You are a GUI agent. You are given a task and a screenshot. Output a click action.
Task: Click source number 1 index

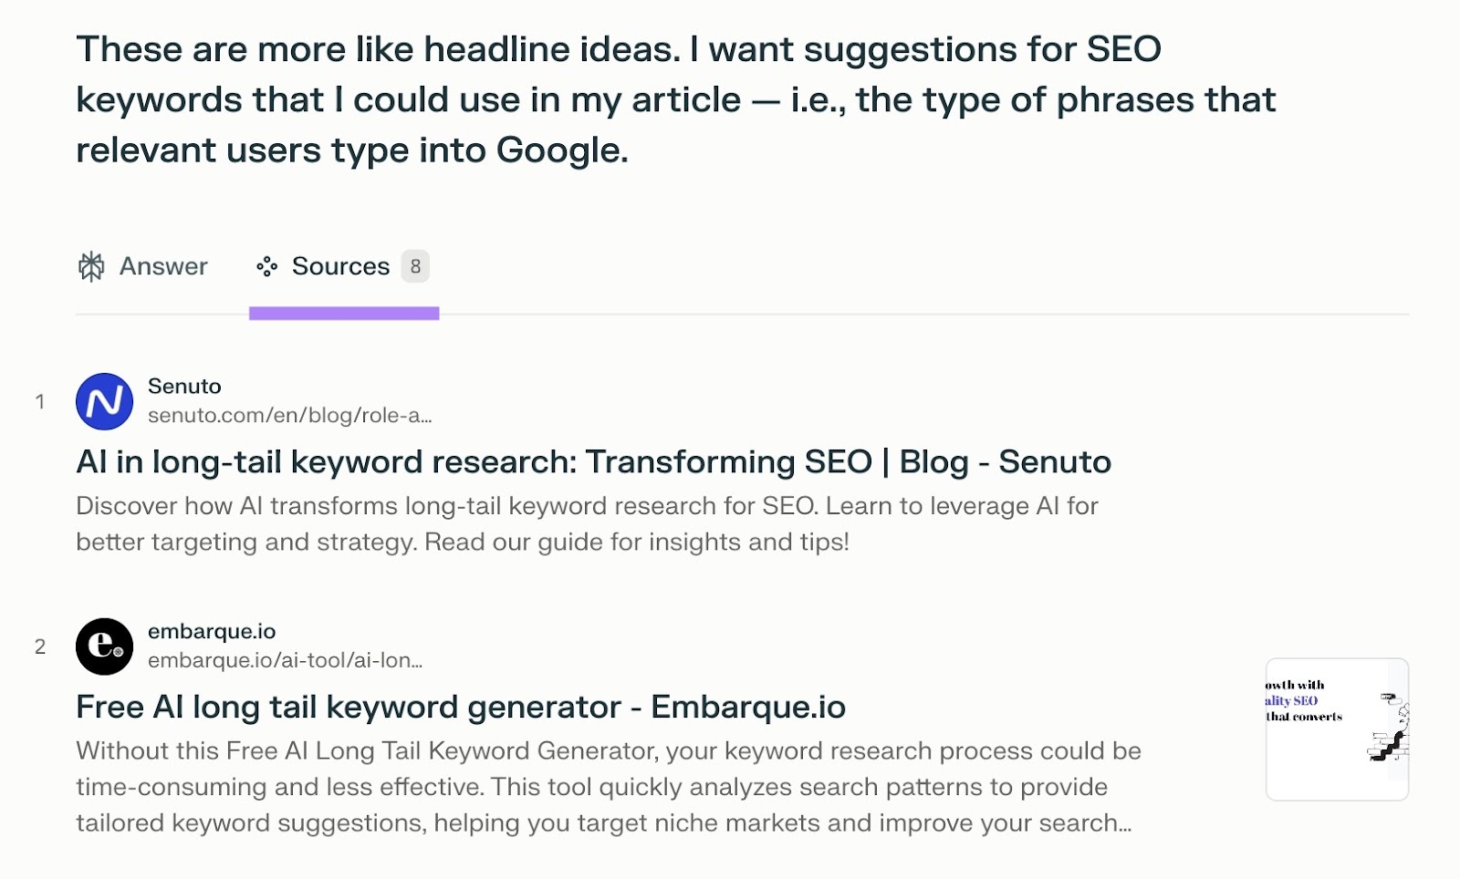pyautogui.click(x=40, y=401)
